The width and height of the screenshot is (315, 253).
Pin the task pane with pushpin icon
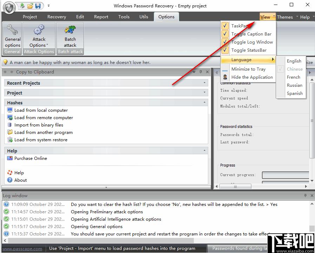click(201, 72)
